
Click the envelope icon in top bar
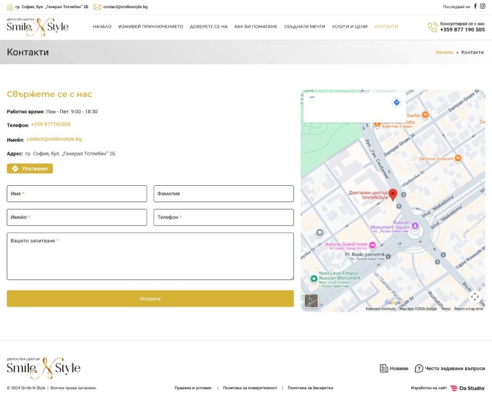tap(97, 7)
